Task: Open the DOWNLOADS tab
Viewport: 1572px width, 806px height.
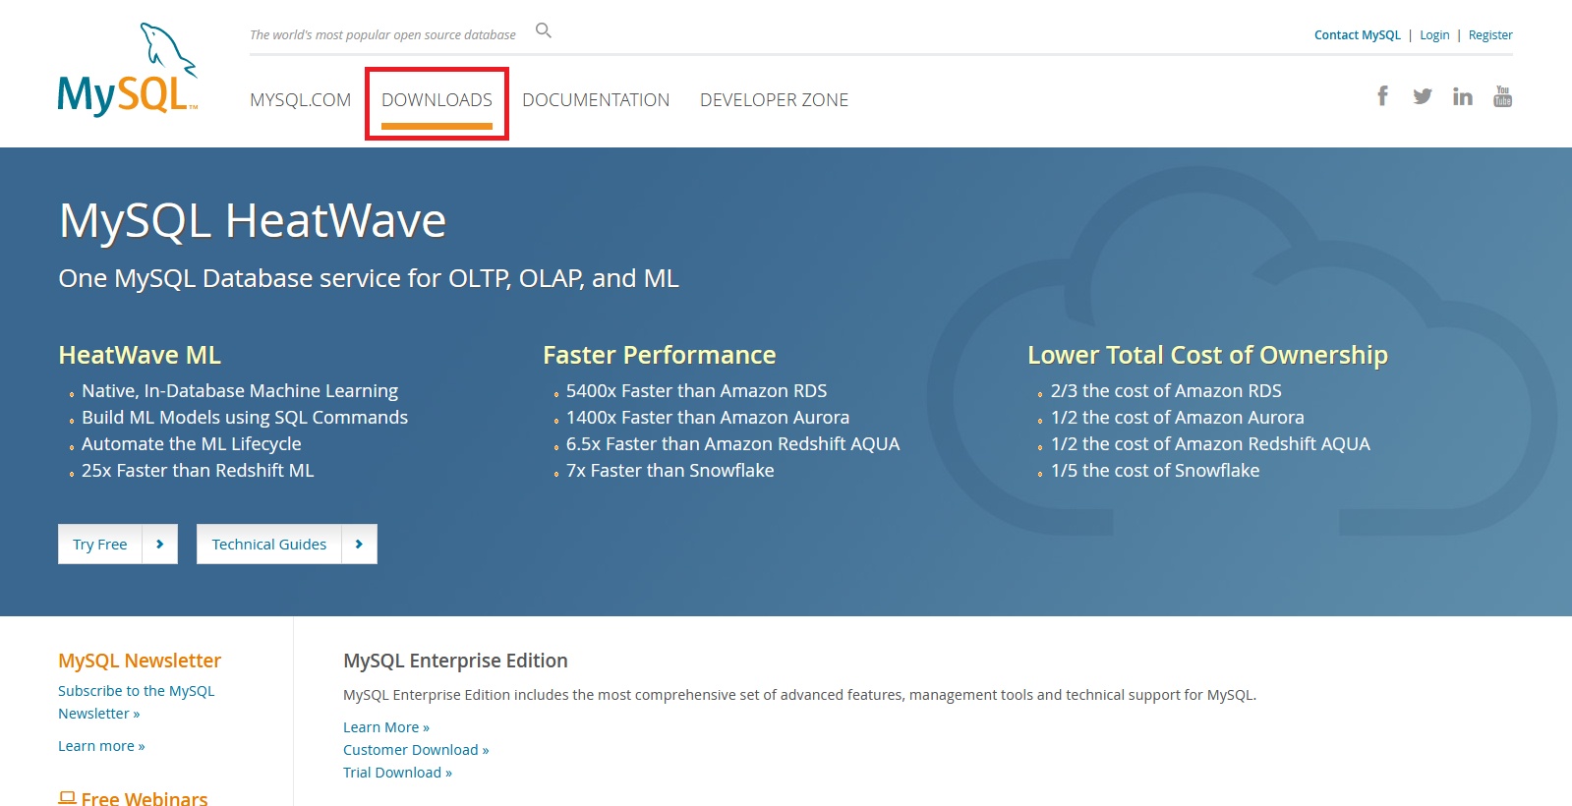Action: click(x=437, y=100)
